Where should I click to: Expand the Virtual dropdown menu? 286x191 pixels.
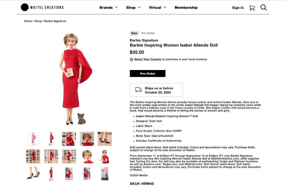point(157,8)
